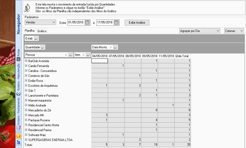This screenshot has height=148, width=246.
Task: Open the start date calendar picker
Action: (x=87, y=23)
